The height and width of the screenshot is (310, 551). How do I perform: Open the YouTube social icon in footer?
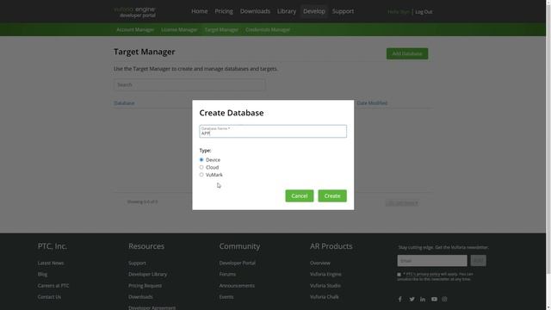[434, 299]
